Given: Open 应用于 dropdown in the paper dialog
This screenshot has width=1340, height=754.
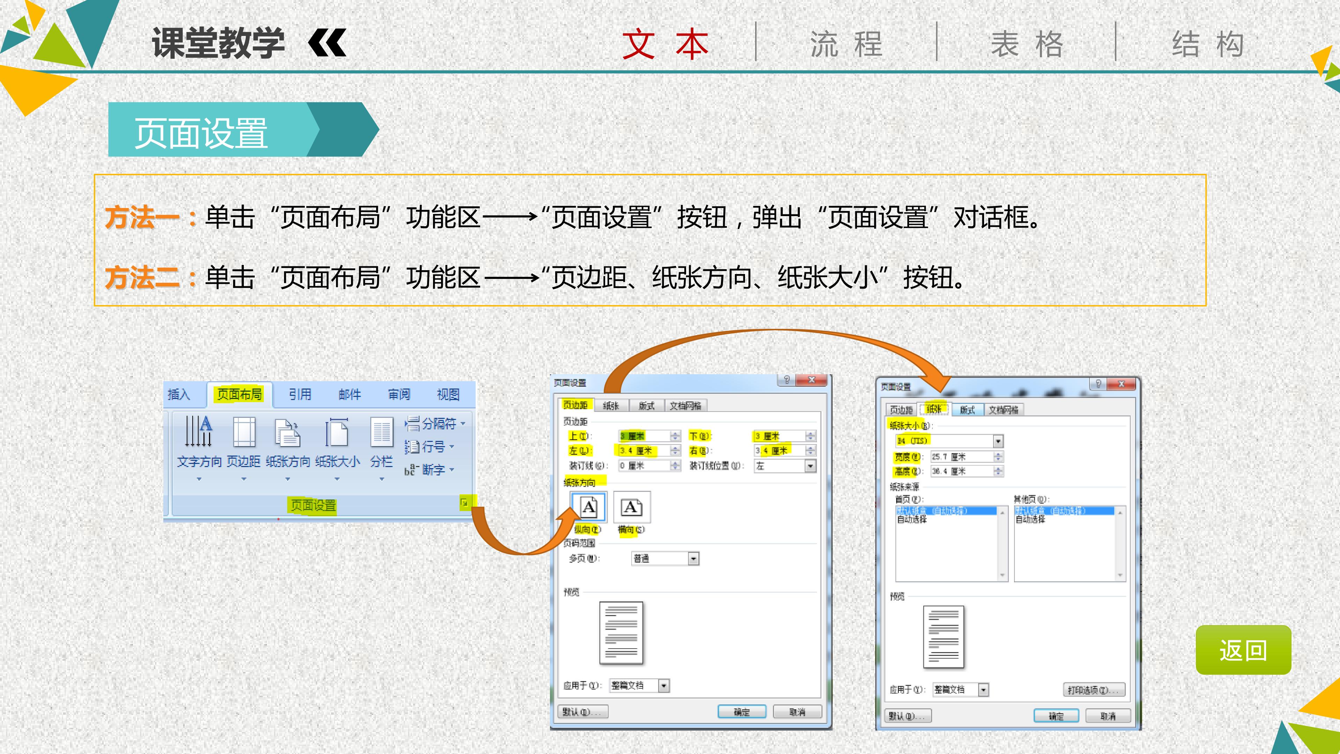Looking at the screenshot, I should (x=983, y=690).
